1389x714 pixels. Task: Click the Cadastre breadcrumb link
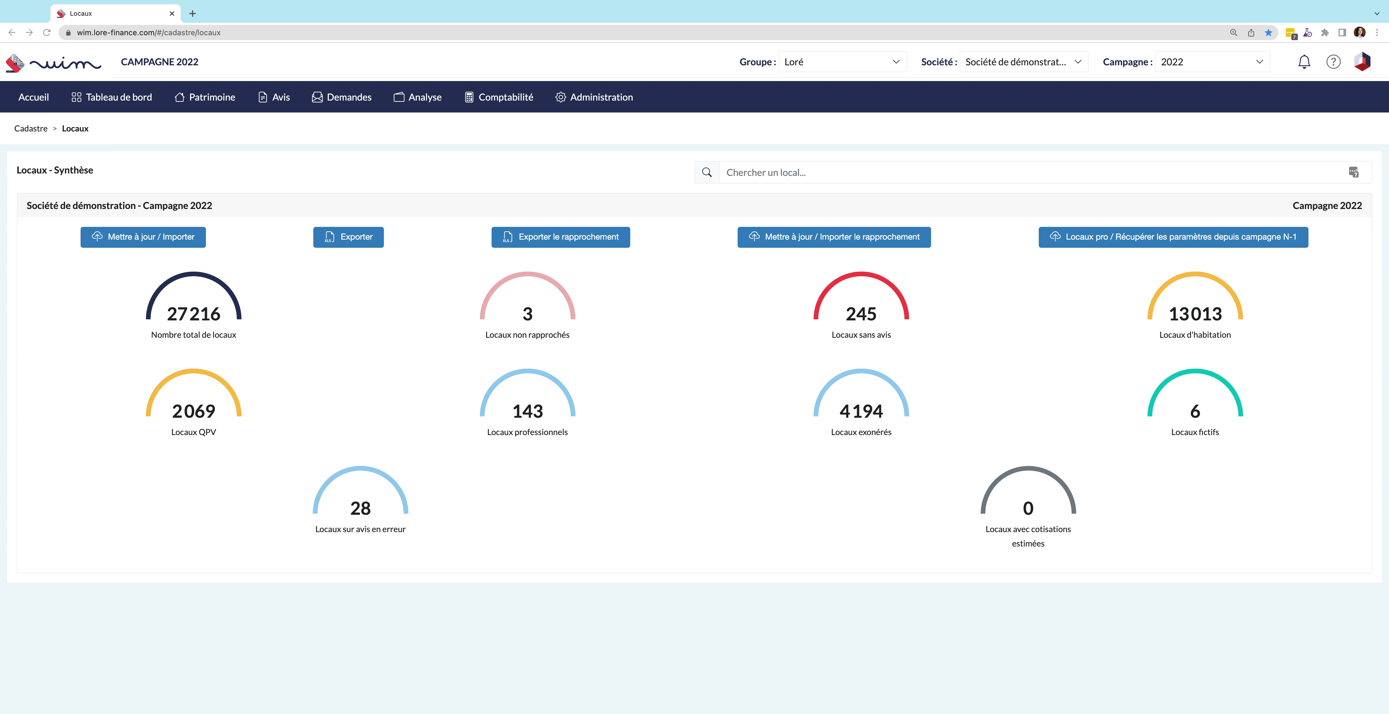(x=31, y=129)
